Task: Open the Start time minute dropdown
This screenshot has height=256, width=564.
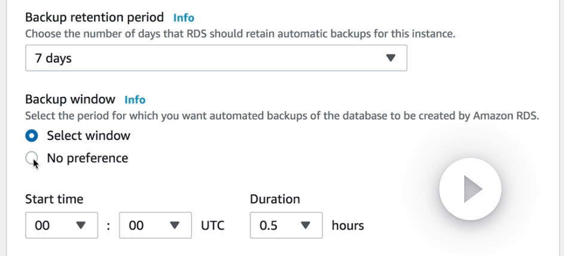Action: coord(156,226)
